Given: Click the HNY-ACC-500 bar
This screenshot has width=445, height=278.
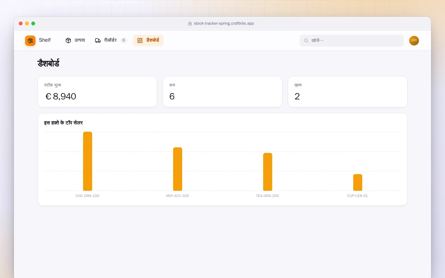Looking at the screenshot, I should (178, 169).
